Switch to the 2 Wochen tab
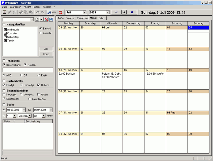 click(82, 18)
